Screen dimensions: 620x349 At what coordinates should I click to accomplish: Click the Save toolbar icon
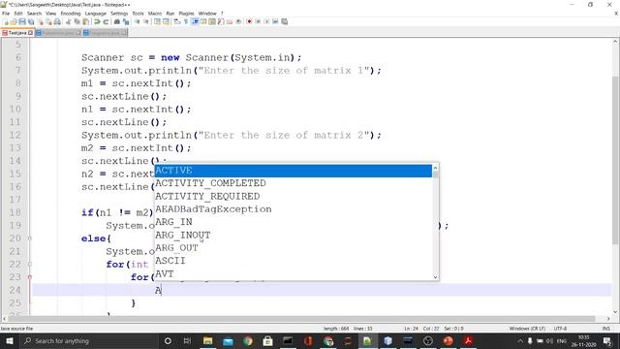pos(22,21)
